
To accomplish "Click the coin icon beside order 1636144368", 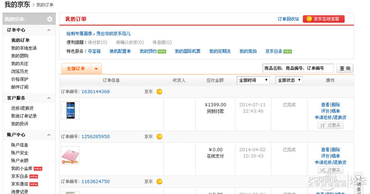I will 160,92.
